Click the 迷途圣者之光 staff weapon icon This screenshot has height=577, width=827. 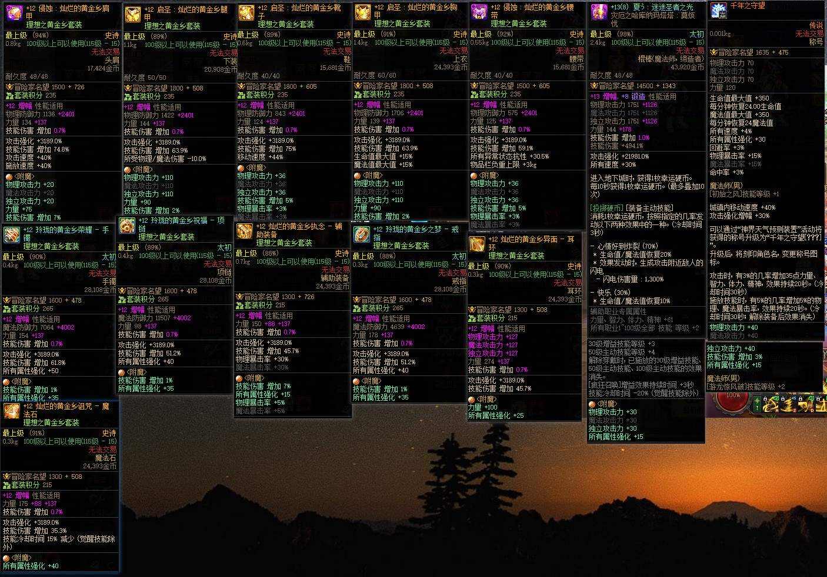pyautogui.click(x=599, y=11)
